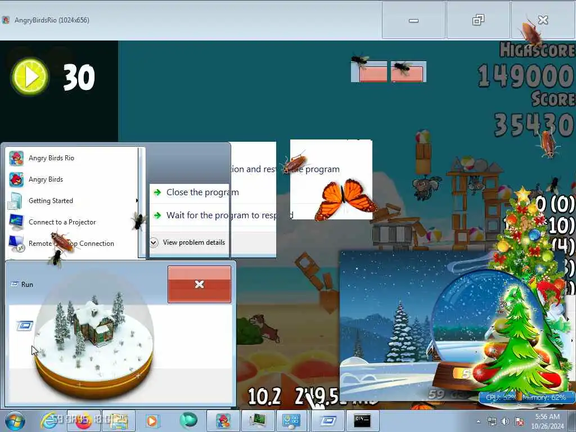Open Action Center flag tray icon
The image size is (576, 432).
(519, 421)
